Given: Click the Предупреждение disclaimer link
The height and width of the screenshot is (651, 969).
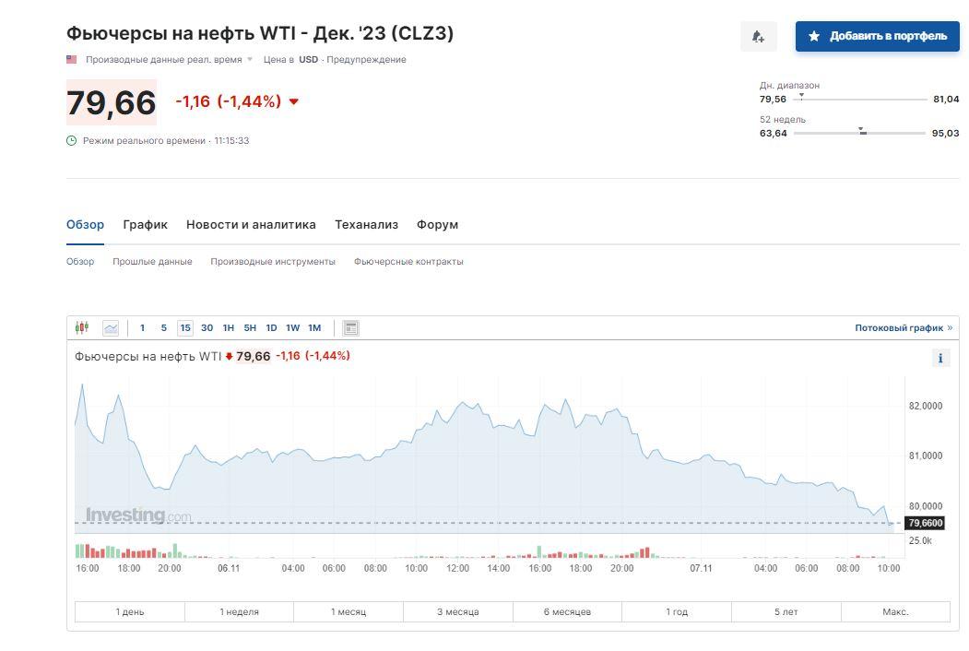Looking at the screenshot, I should pyautogui.click(x=366, y=59).
